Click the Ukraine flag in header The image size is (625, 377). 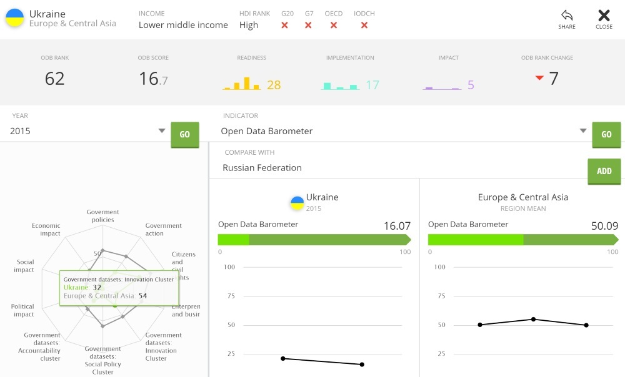tap(15, 18)
